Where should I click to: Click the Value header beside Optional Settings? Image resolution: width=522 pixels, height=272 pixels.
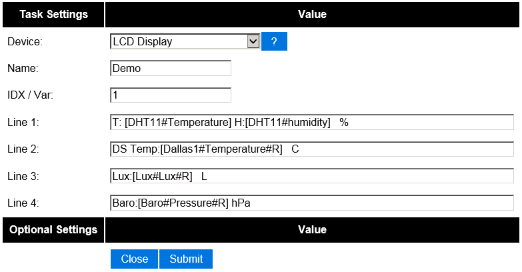312,230
